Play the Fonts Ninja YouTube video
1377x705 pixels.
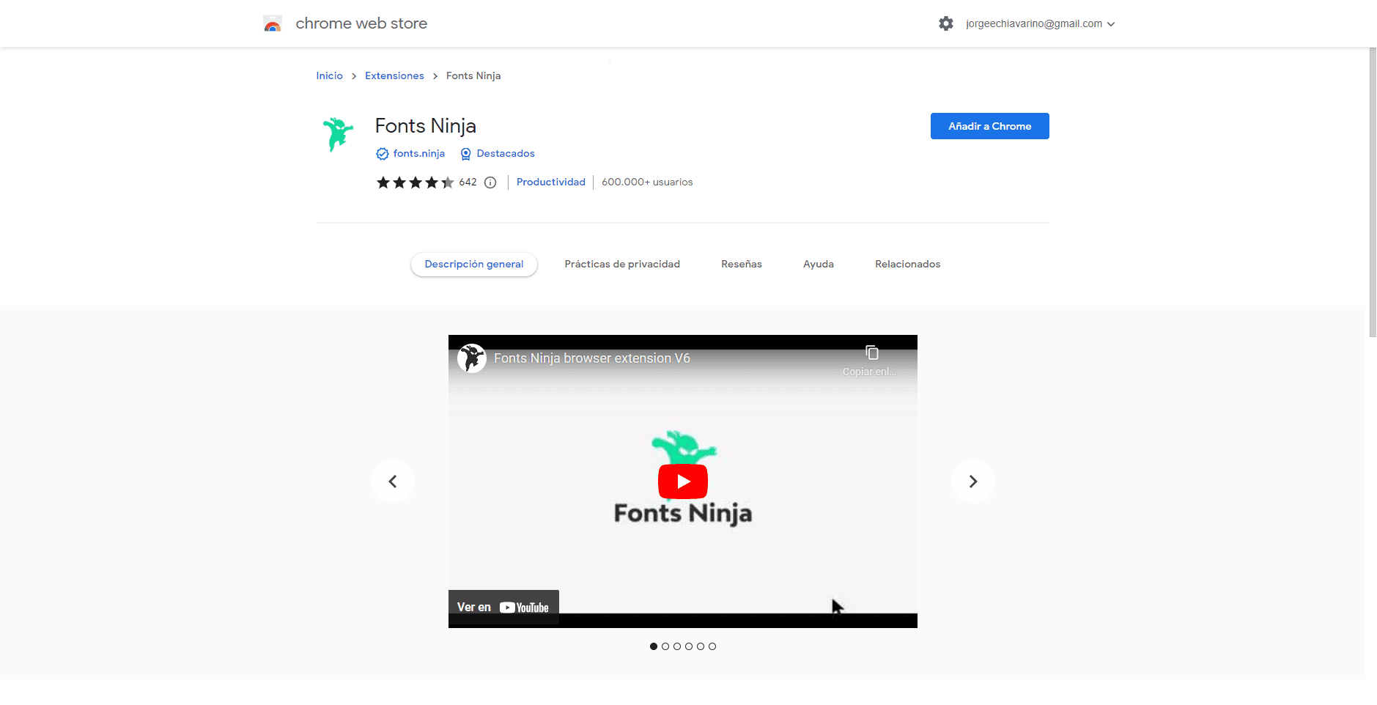point(683,481)
